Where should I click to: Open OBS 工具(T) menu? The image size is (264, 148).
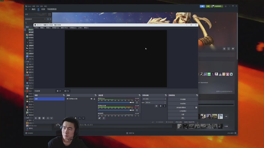pos(80,28)
